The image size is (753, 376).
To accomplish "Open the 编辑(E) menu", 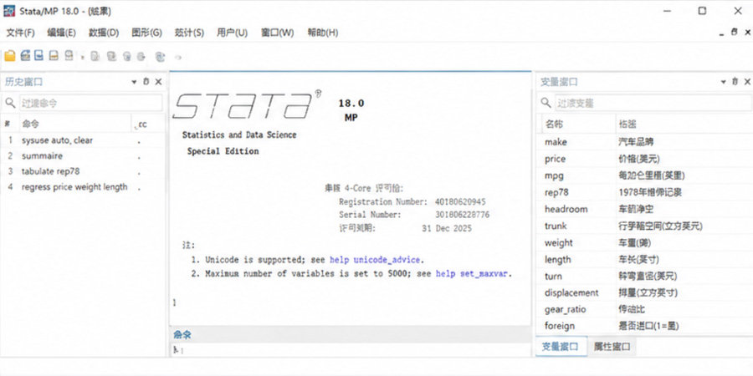I will pyautogui.click(x=61, y=33).
